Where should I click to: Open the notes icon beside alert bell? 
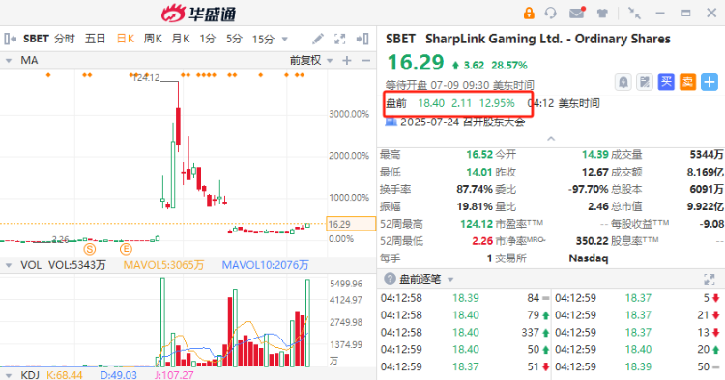click(x=645, y=83)
